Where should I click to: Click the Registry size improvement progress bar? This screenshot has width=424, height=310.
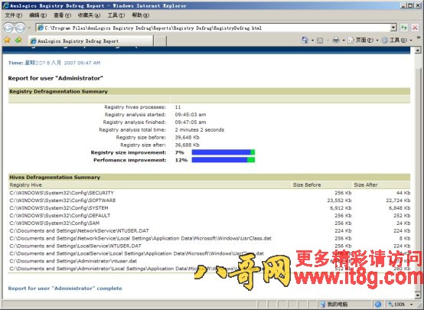pyautogui.click(x=223, y=152)
